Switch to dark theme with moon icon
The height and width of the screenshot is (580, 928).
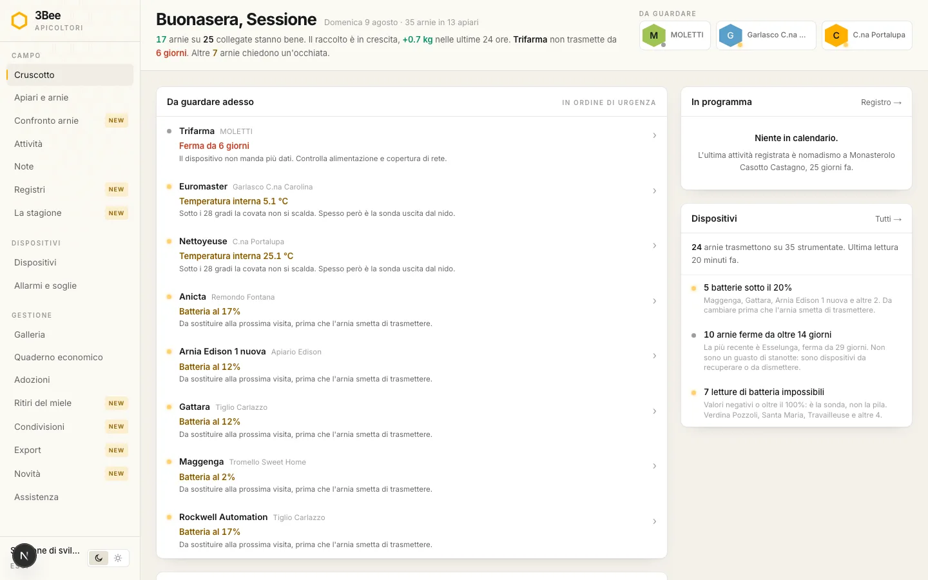(99, 558)
